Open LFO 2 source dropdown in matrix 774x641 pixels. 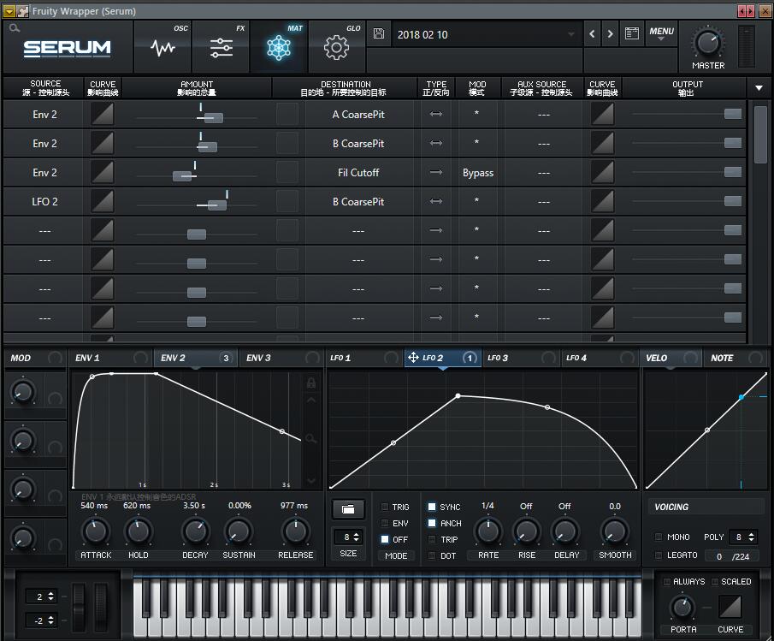(44, 201)
